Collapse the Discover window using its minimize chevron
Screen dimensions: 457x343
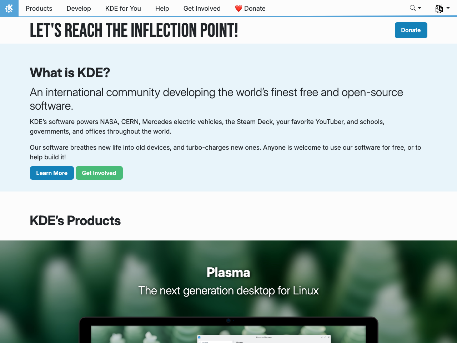coord(322,337)
